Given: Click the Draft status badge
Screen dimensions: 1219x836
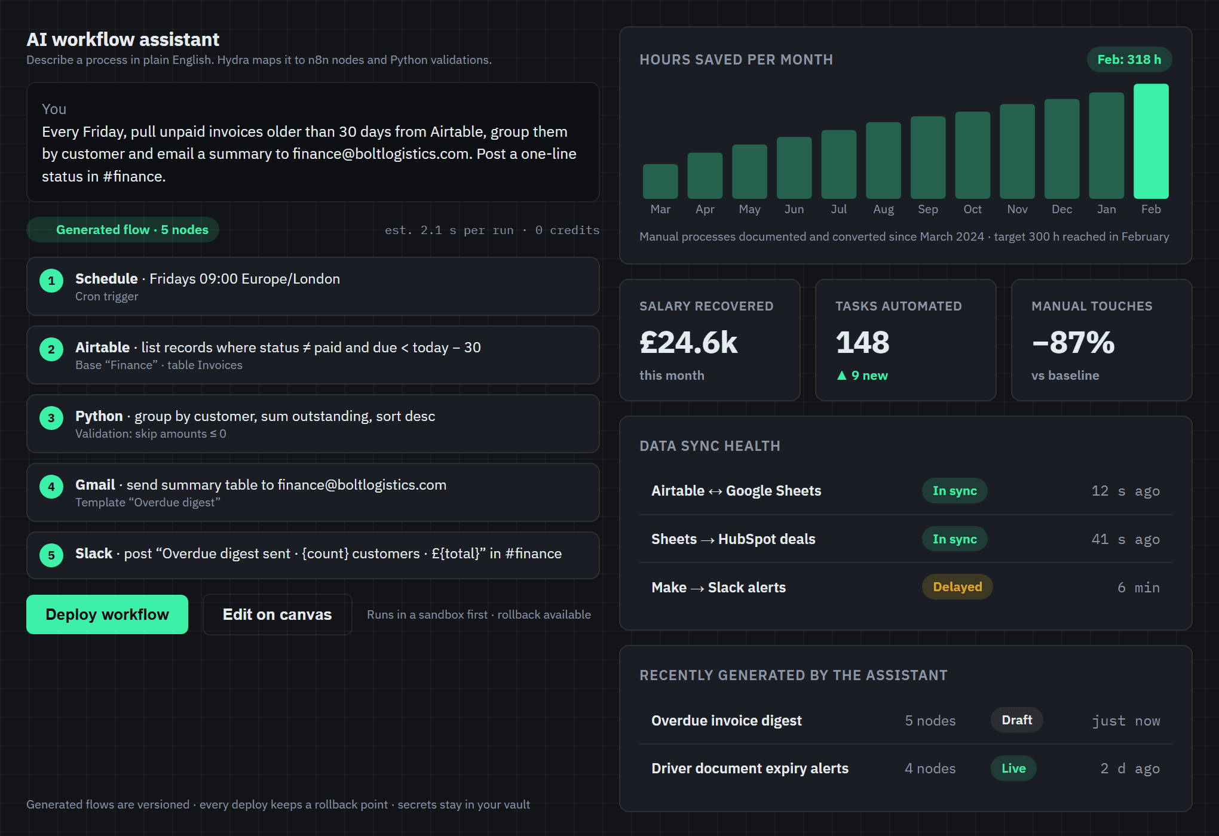Looking at the screenshot, I should point(1017,720).
